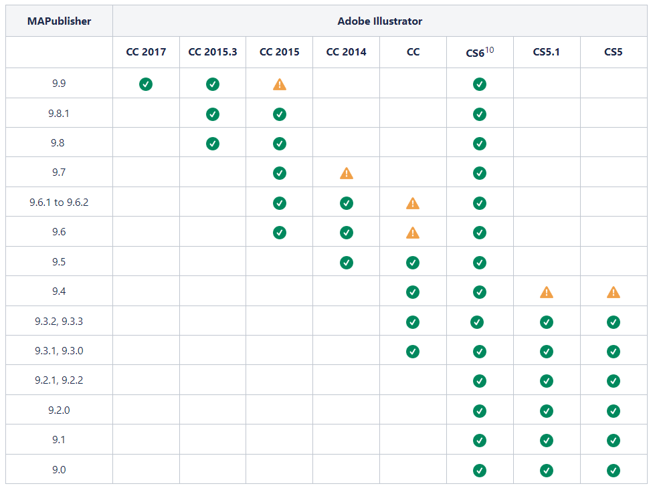
Task: Click the warning triangle in the 9.7 row
Action: point(347,173)
